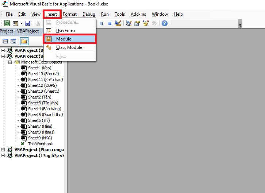Screen dimensions: 265x193
Task: Click the project icon of VBAProject (Phan cong
Action: pyautogui.click(x=10, y=150)
